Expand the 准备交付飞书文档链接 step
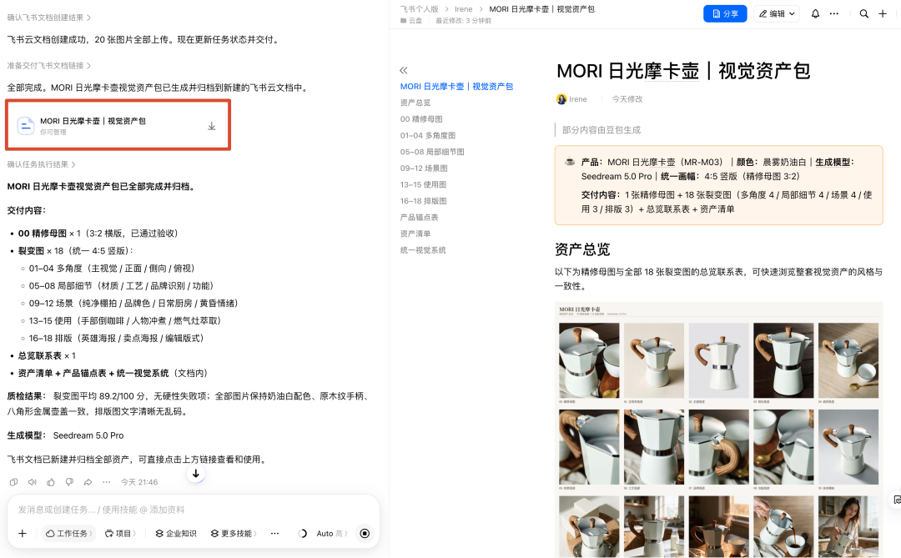 (x=49, y=66)
